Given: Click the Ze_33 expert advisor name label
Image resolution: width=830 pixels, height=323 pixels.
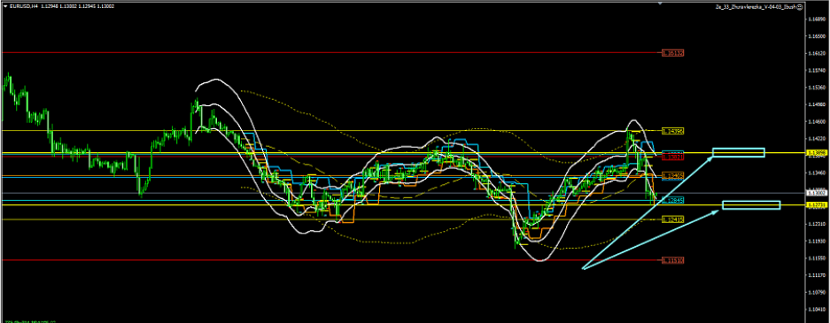Looking at the screenshot, I should pyautogui.click(x=755, y=7).
